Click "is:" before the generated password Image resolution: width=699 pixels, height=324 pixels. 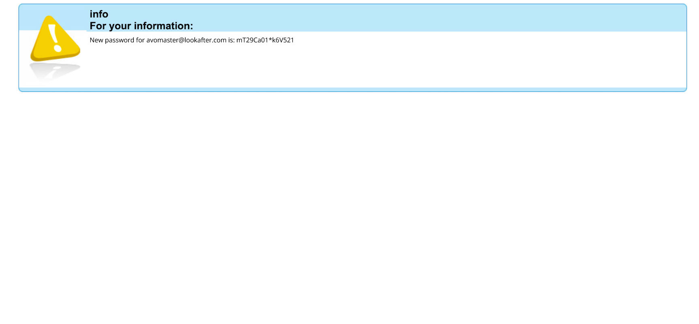(231, 40)
